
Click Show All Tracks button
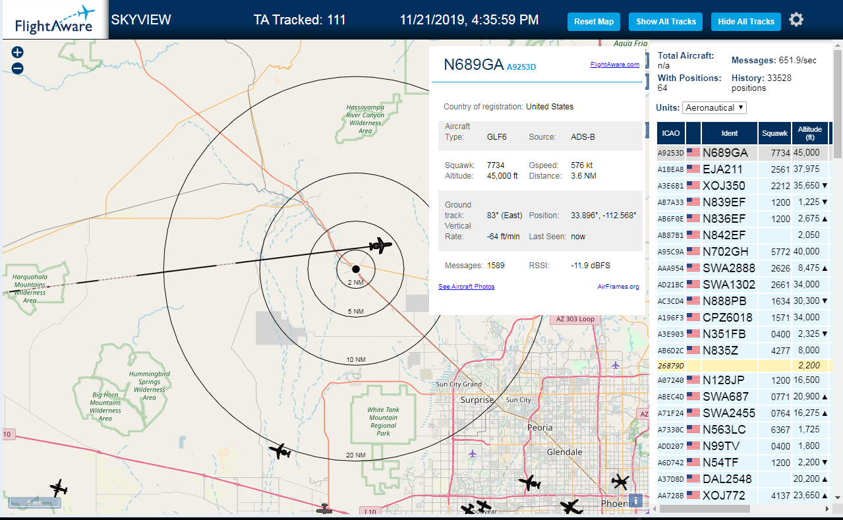click(666, 22)
